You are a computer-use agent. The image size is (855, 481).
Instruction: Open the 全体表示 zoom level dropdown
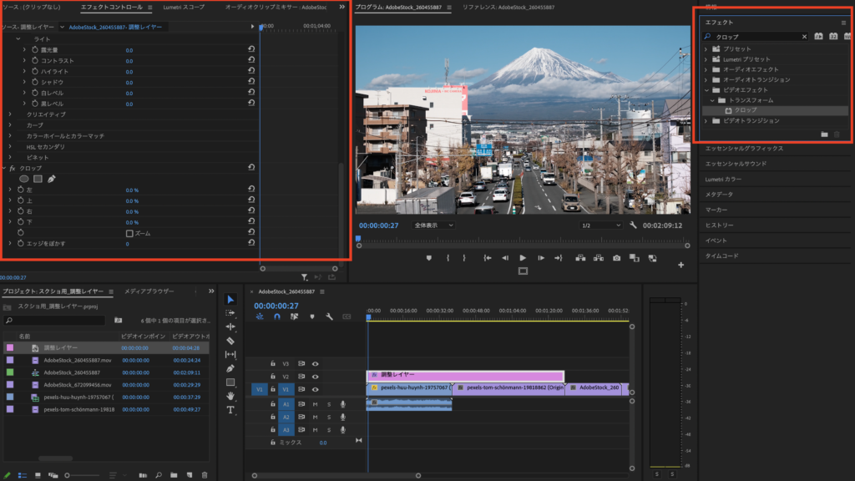pyautogui.click(x=434, y=225)
